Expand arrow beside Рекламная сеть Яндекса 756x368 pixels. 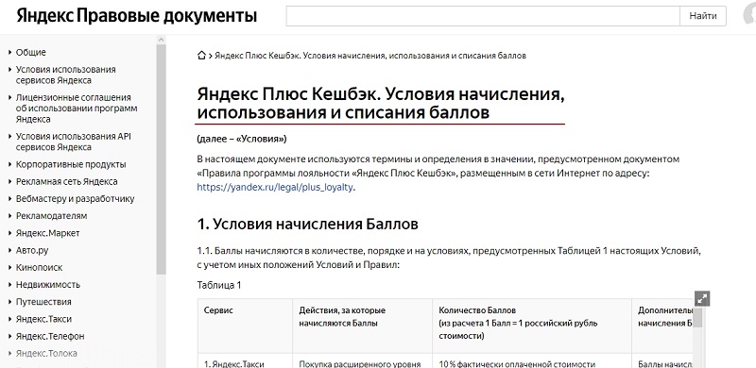tap(9, 181)
